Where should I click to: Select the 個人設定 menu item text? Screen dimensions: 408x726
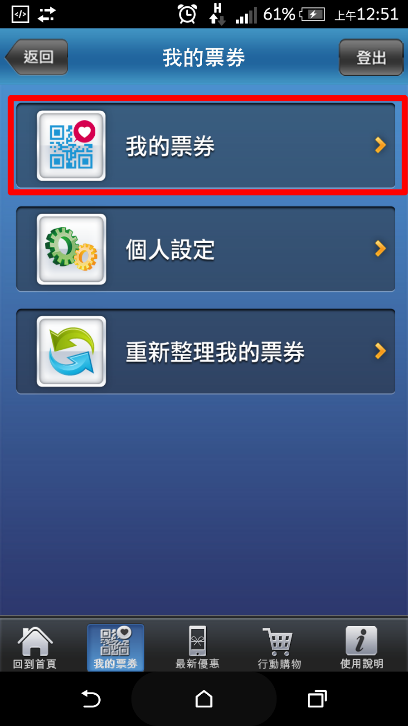pyautogui.click(x=170, y=250)
